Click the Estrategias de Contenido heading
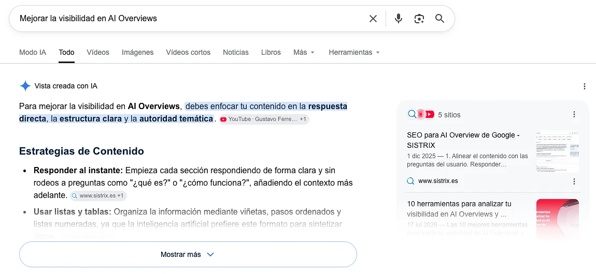This screenshot has height=274, width=596. tap(81, 151)
